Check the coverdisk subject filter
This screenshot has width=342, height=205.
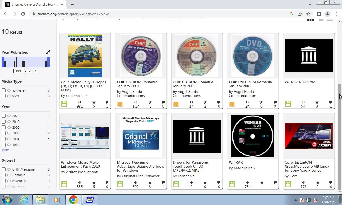[x=4, y=181]
